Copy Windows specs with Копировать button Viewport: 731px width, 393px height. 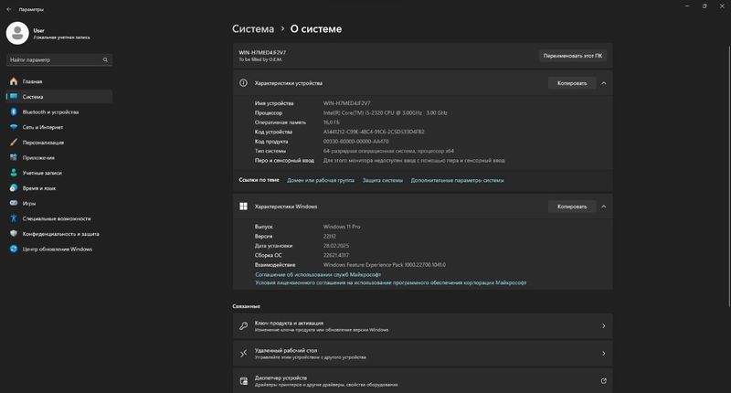coord(572,206)
